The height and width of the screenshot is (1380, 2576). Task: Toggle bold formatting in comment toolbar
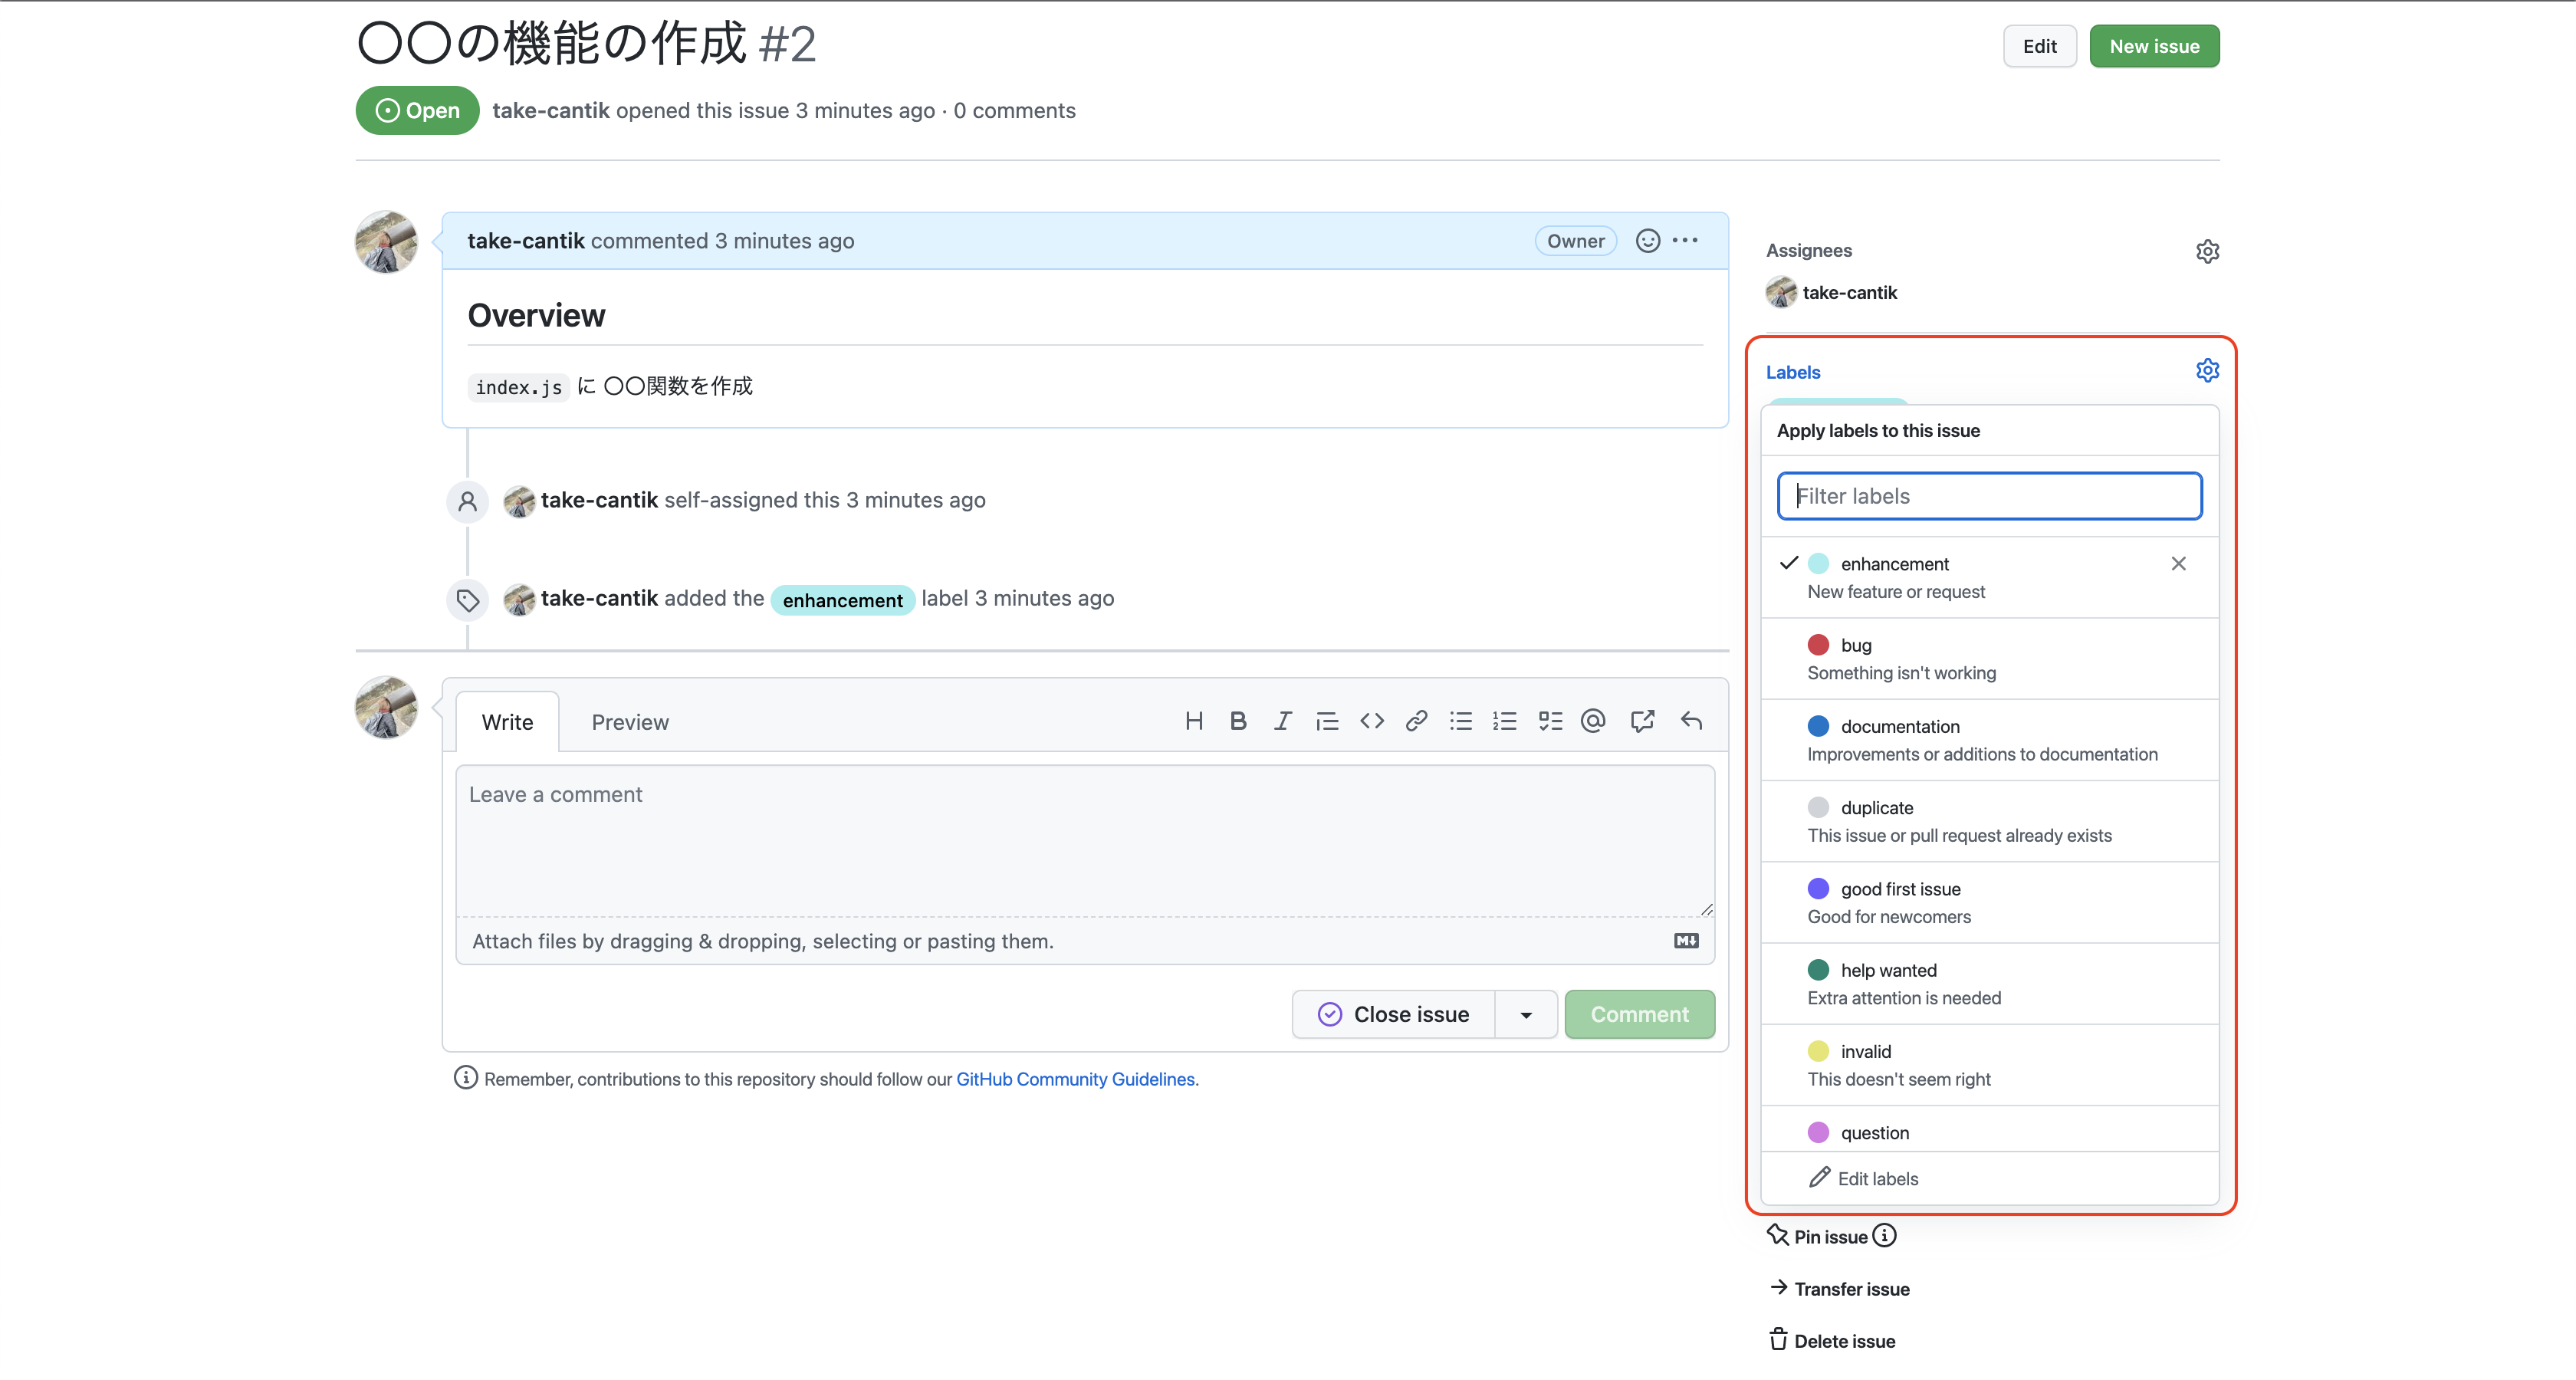pyautogui.click(x=1239, y=720)
